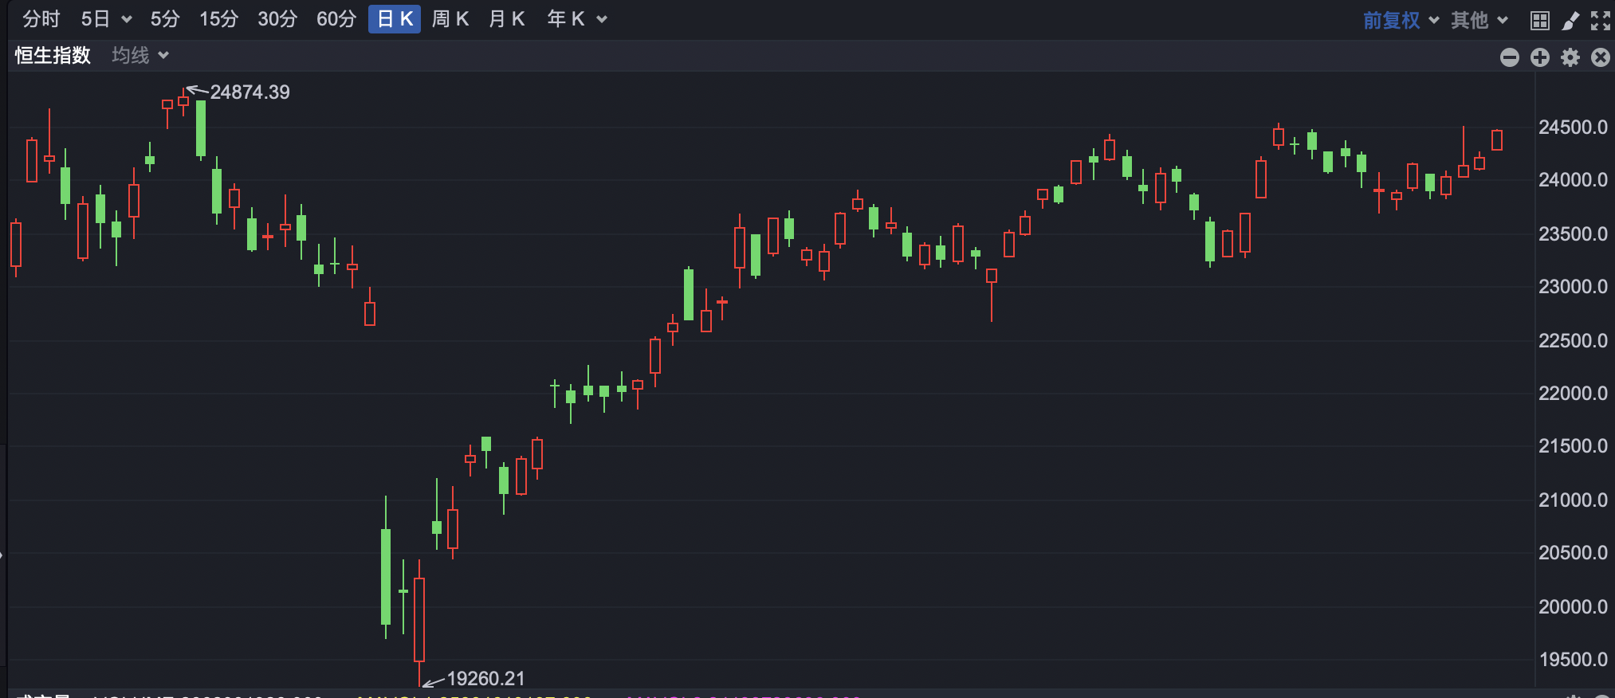
Task: Select the drawing brush tool icon
Action: [1570, 21]
